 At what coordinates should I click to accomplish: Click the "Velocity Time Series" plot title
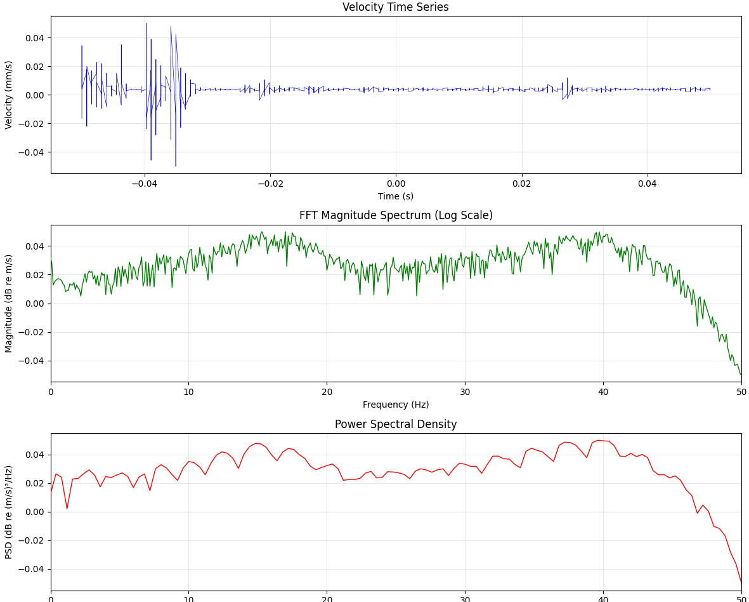coord(395,8)
